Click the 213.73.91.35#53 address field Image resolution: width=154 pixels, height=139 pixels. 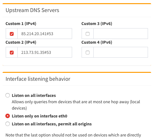coord(45,52)
